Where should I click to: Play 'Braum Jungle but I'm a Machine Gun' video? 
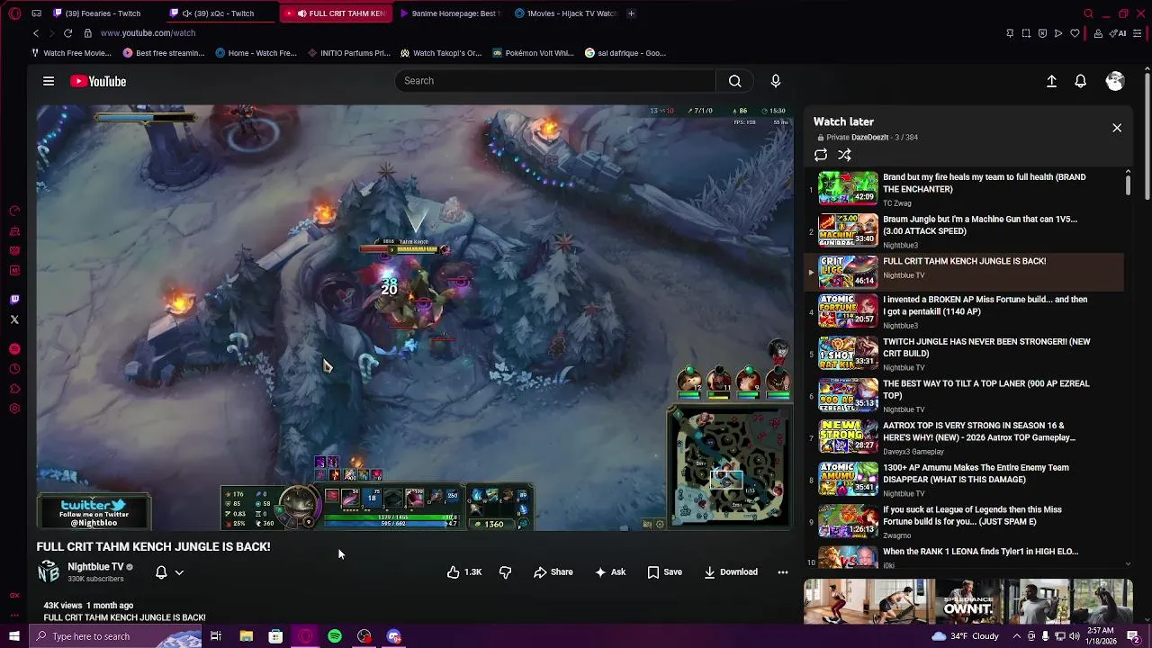[963, 230]
